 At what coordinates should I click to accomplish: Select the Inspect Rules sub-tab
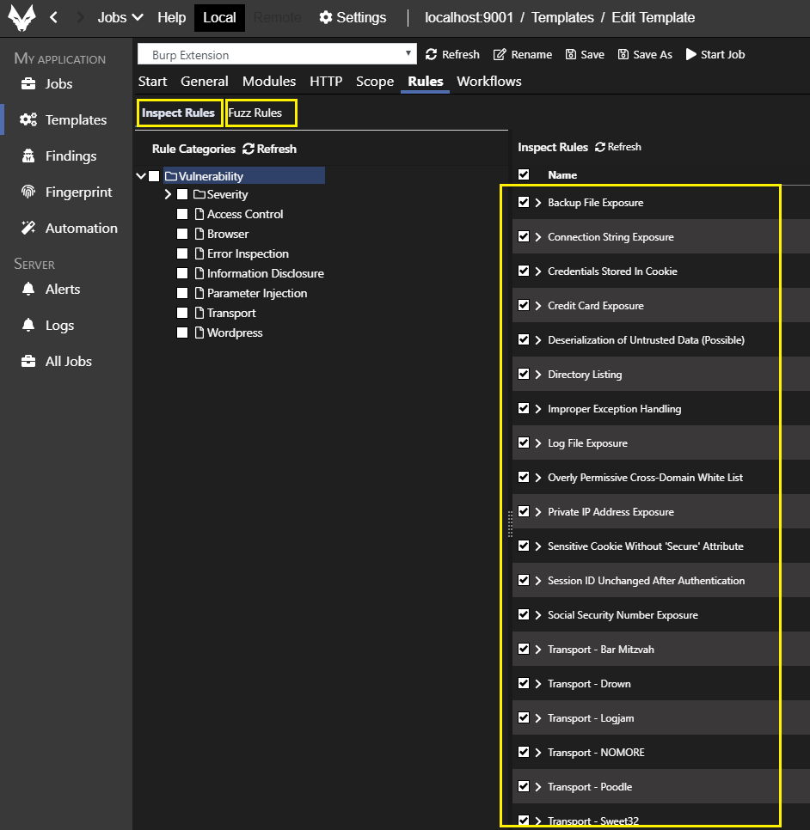click(178, 113)
